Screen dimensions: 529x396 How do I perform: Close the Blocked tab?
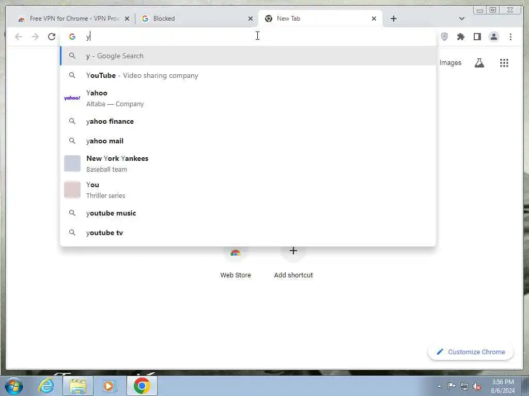pyautogui.click(x=251, y=19)
